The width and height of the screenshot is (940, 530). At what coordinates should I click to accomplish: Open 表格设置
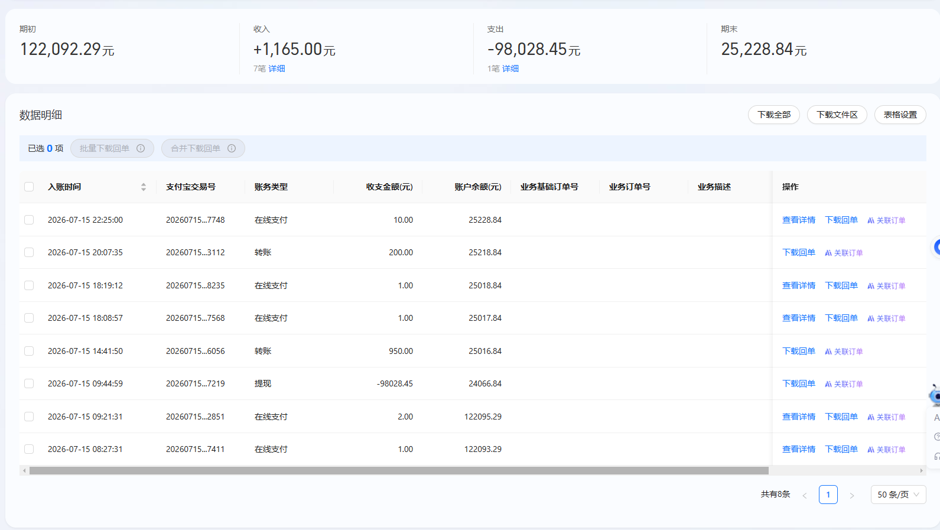(900, 115)
